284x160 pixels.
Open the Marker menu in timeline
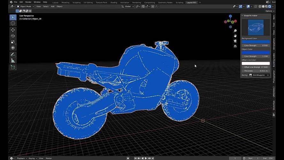point(49,158)
